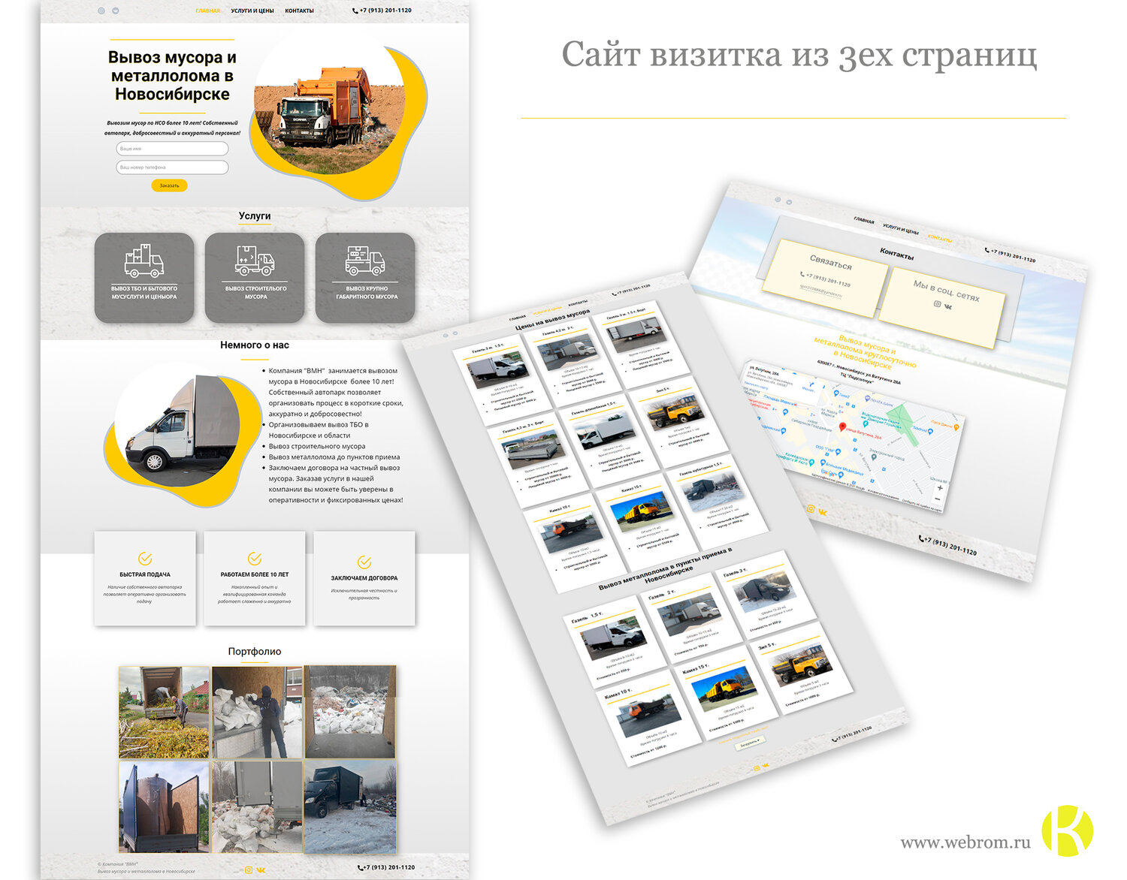Click the 'Работаем более 10 лет' card title
This screenshot has height=880, width=1127.
click(x=255, y=574)
